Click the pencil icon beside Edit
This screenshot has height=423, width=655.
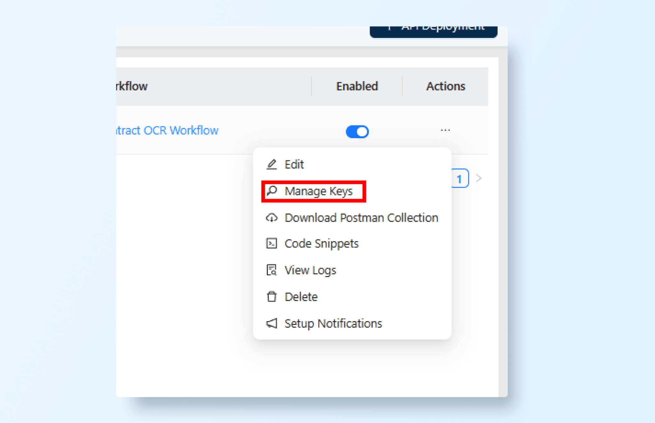pos(272,164)
